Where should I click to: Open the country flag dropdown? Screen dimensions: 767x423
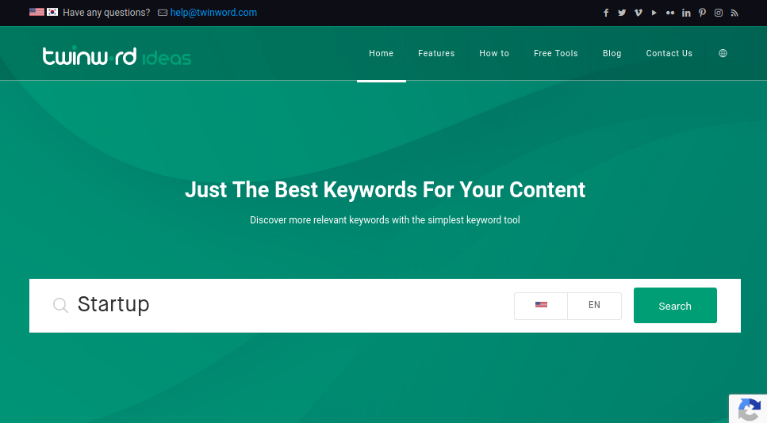[541, 306]
